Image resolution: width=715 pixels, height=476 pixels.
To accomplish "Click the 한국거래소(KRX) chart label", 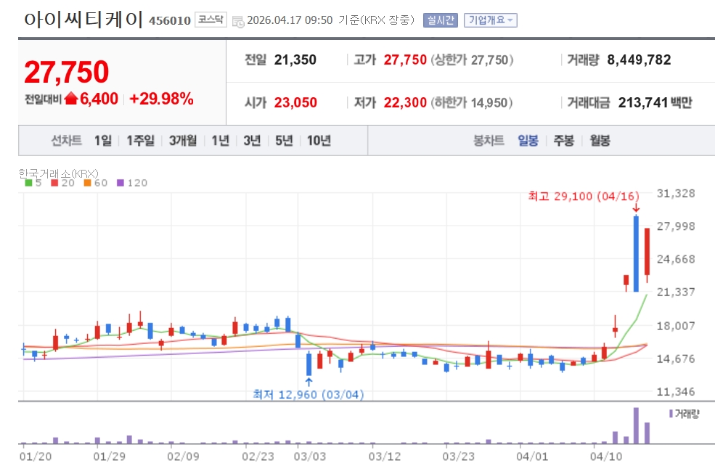I will [x=58, y=173].
